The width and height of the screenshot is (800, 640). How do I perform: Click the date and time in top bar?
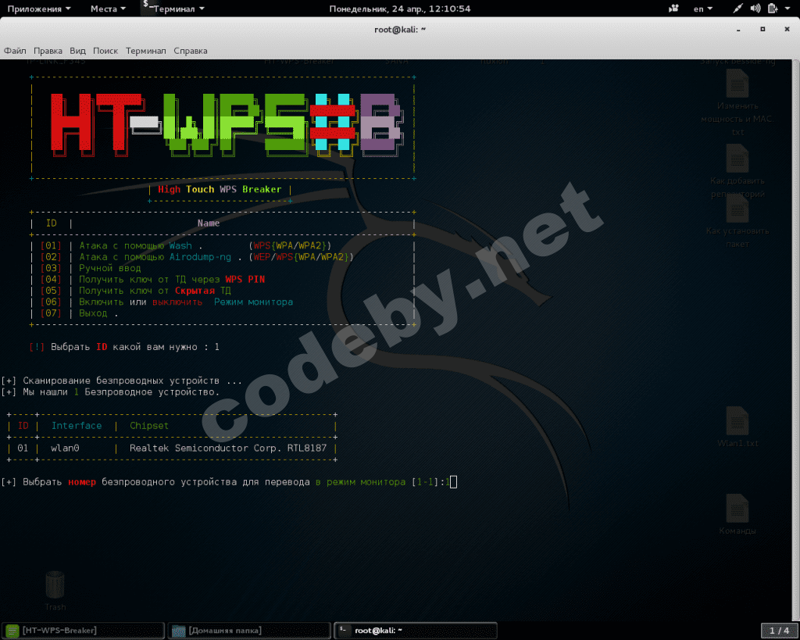(399, 9)
